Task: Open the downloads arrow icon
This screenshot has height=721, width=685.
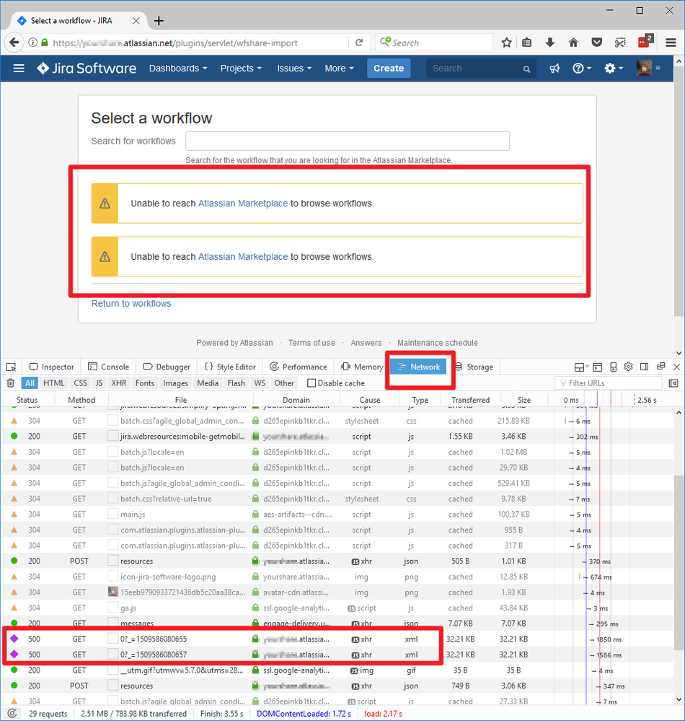Action: (x=550, y=43)
